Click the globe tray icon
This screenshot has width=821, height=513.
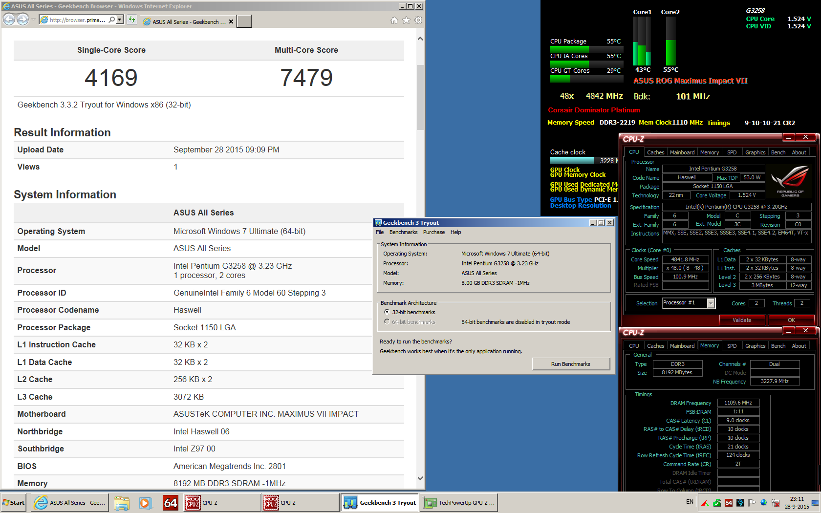(x=764, y=503)
